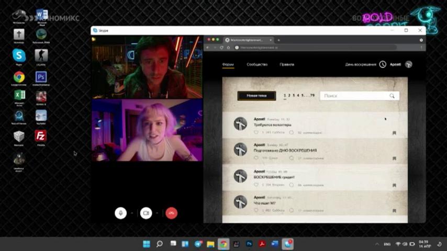The height and width of the screenshot is (251, 447).
Task: Like the Подготовка ко ДНЮ ВОСКРЕШЕНИЯ post
Action: (x=256, y=158)
